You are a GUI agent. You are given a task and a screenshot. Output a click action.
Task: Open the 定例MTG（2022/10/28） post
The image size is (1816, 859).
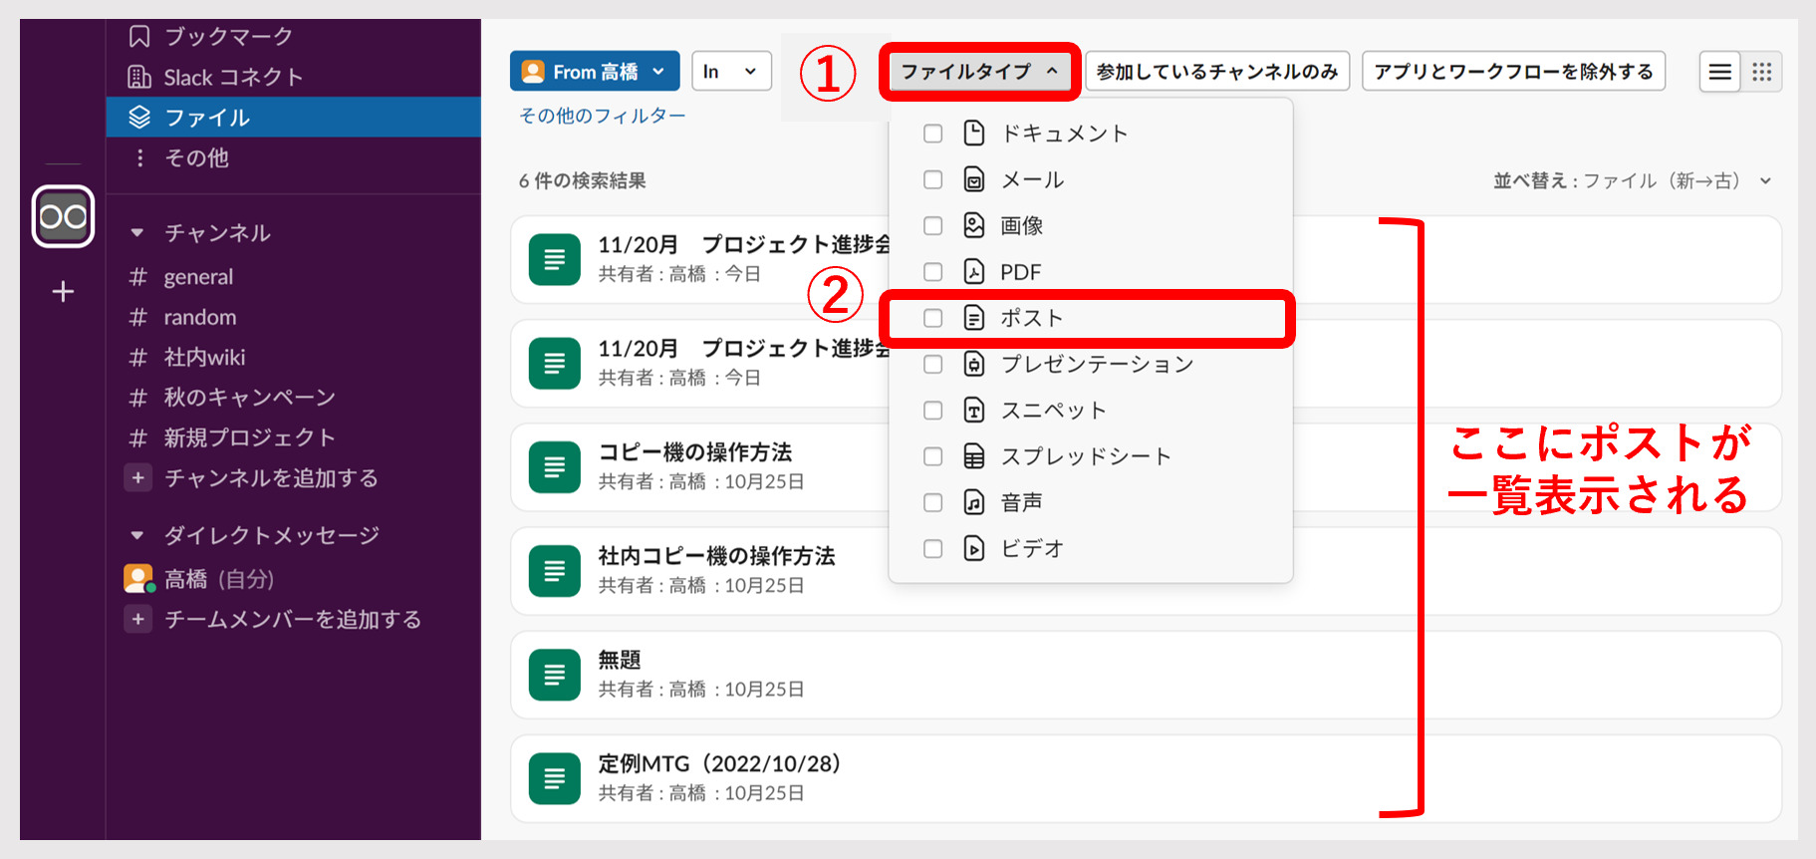[1146, 778]
